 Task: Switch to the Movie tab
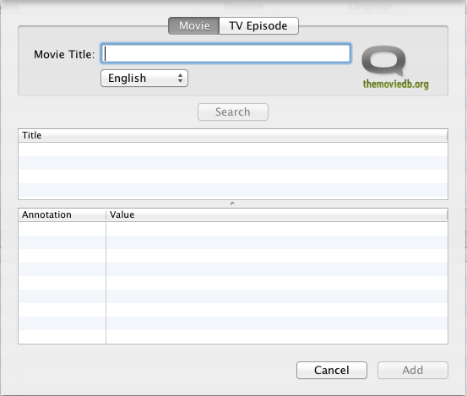coord(194,25)
